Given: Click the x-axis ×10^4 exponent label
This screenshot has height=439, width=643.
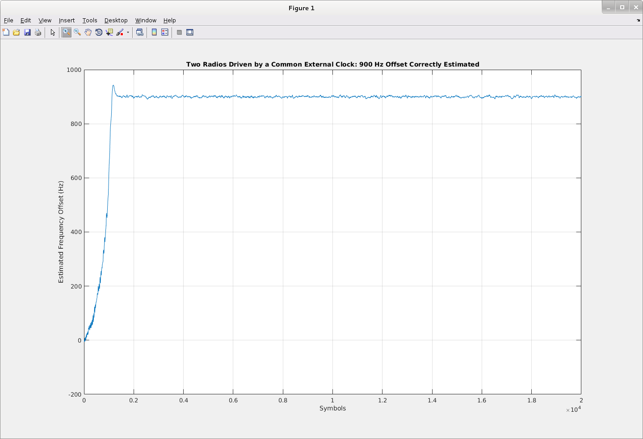Looking at the screenshot, I should 573,409.
